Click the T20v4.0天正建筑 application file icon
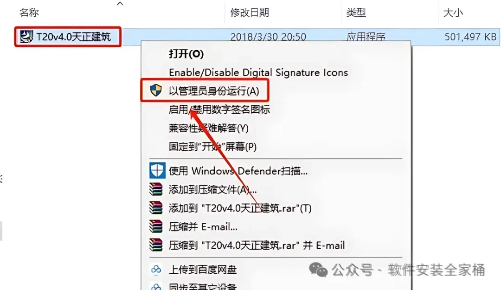This screenshot has width=501, height=290. click(x=26, y=37)
